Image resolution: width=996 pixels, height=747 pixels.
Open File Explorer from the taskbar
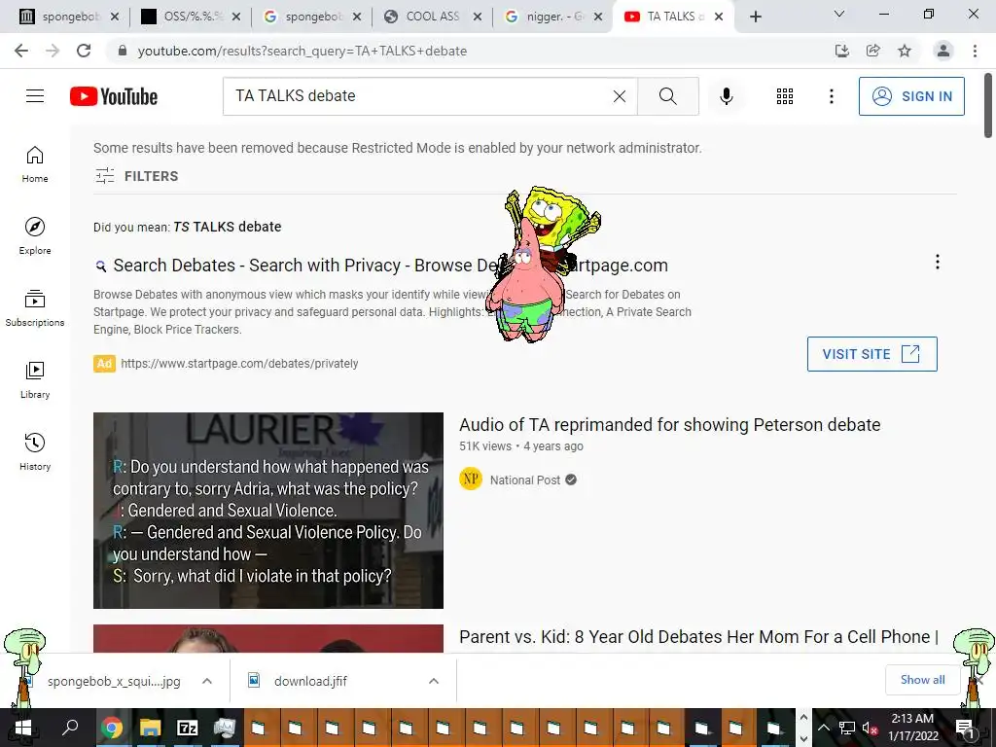tap(150, 728)
